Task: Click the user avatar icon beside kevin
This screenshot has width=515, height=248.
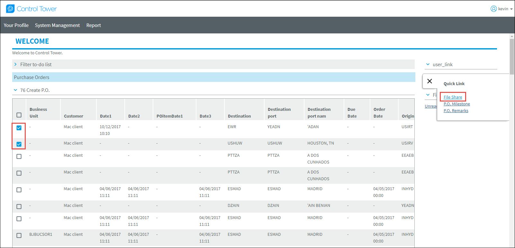Action: tap(493, 9)
